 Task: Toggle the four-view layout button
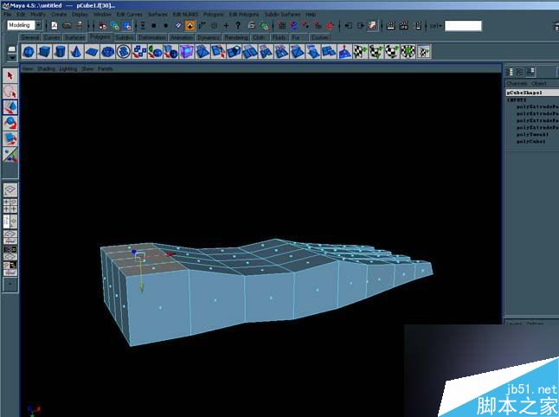pos(10,206)
